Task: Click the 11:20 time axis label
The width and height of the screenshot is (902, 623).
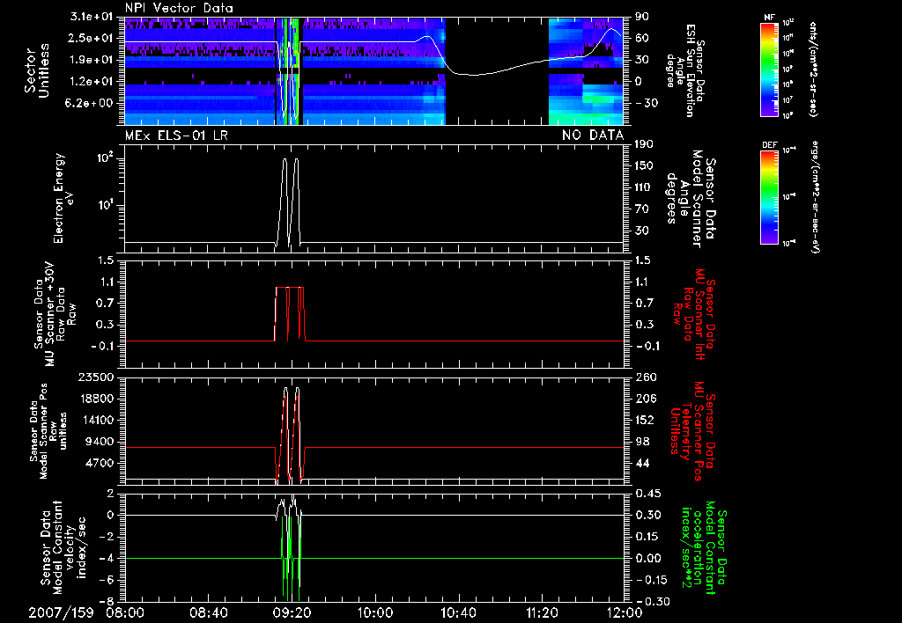Action: click(x=542, y=612)
